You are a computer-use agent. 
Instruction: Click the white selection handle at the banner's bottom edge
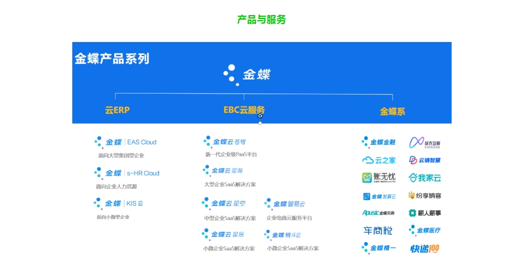(x=260, y=123)
